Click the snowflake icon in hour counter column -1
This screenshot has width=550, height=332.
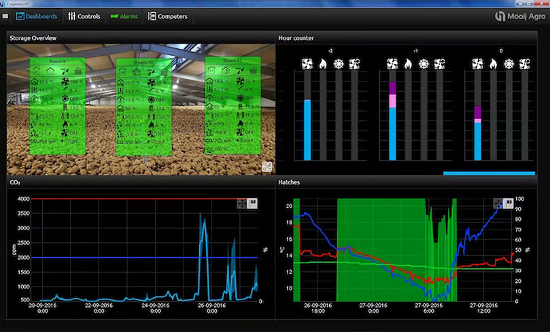[x=424, y=64]
